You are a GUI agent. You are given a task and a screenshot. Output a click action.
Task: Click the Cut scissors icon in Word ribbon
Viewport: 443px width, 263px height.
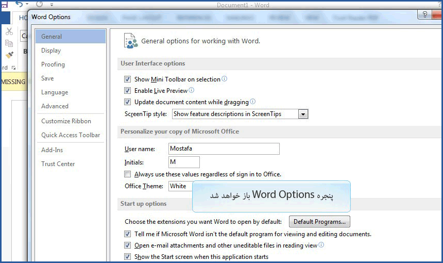tap(9, 31)
